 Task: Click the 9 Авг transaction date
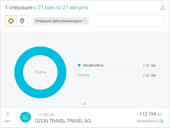click(8, 117)
